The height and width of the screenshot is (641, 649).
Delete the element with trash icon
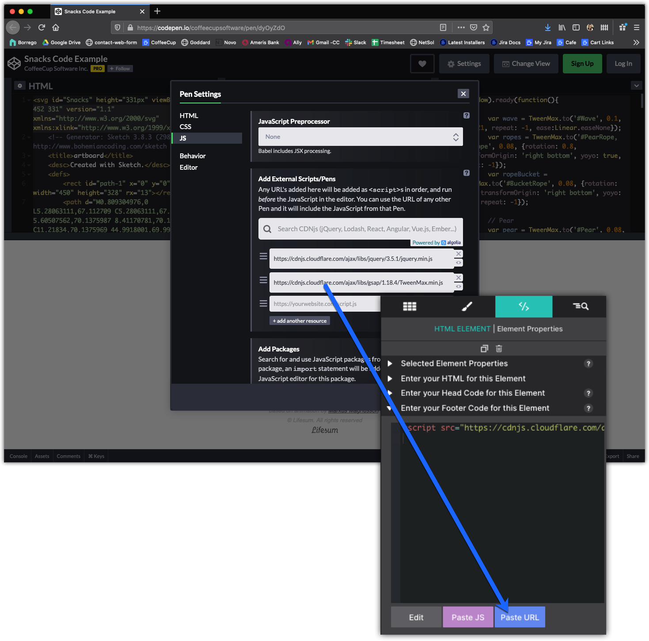(x=499, y=349)
